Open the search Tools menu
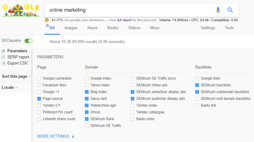The width and height of the screenshot is (254, 142). tap(229, 28)
